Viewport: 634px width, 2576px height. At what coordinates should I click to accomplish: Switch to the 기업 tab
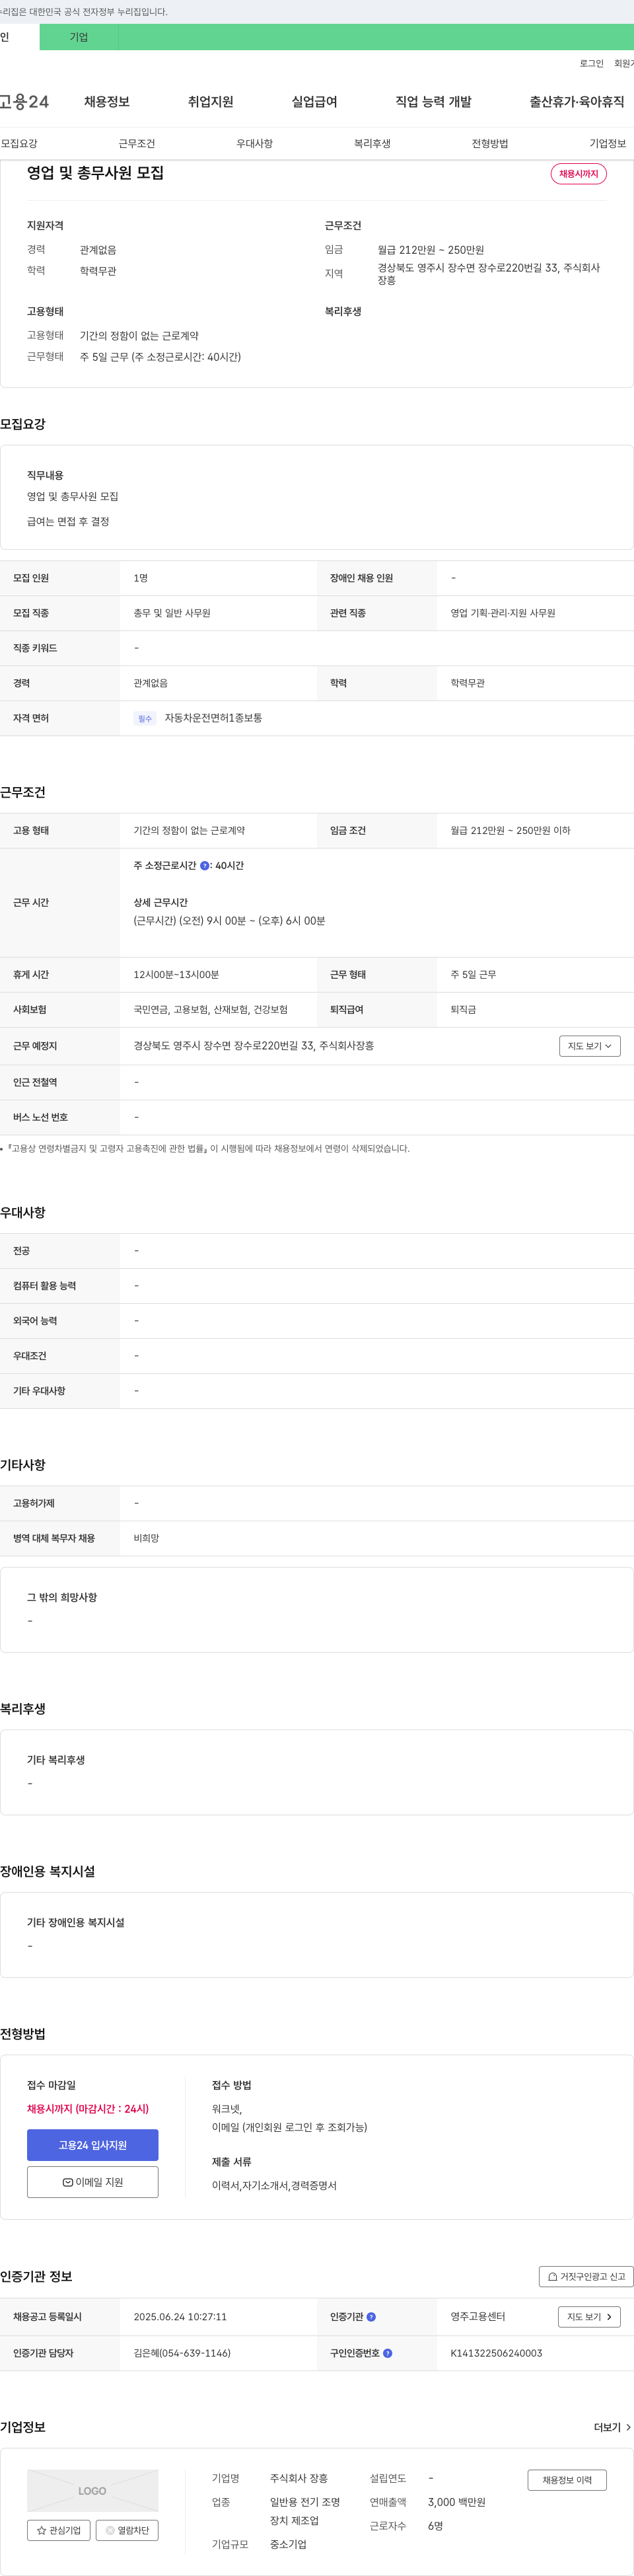79,37
